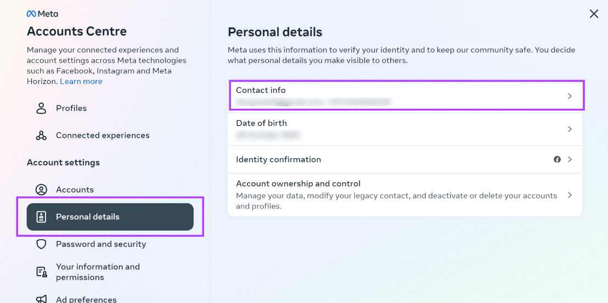Click the Connected experiences icon

[x=41, y=136]
